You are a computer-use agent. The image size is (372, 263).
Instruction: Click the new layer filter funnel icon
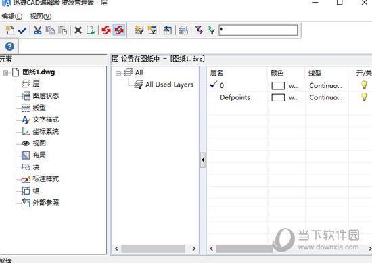click(x=139, y=30)
